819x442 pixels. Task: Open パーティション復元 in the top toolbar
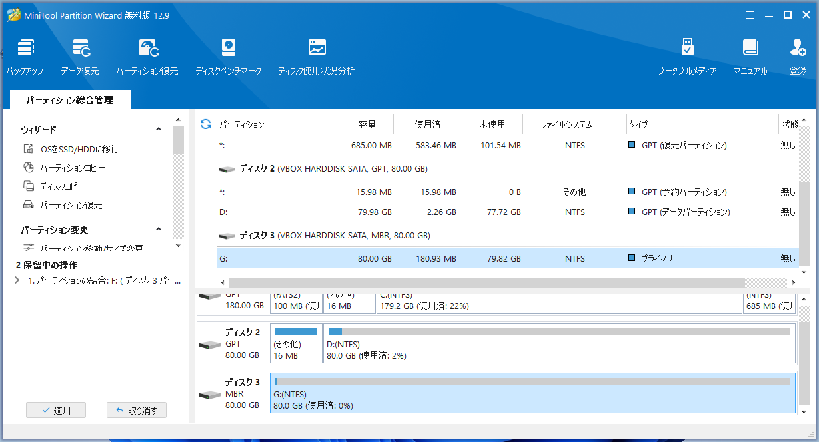click(147, 57)
